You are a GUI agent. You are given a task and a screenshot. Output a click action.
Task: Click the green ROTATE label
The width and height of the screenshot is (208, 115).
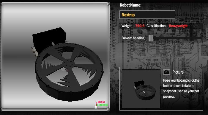pos(104,105)
